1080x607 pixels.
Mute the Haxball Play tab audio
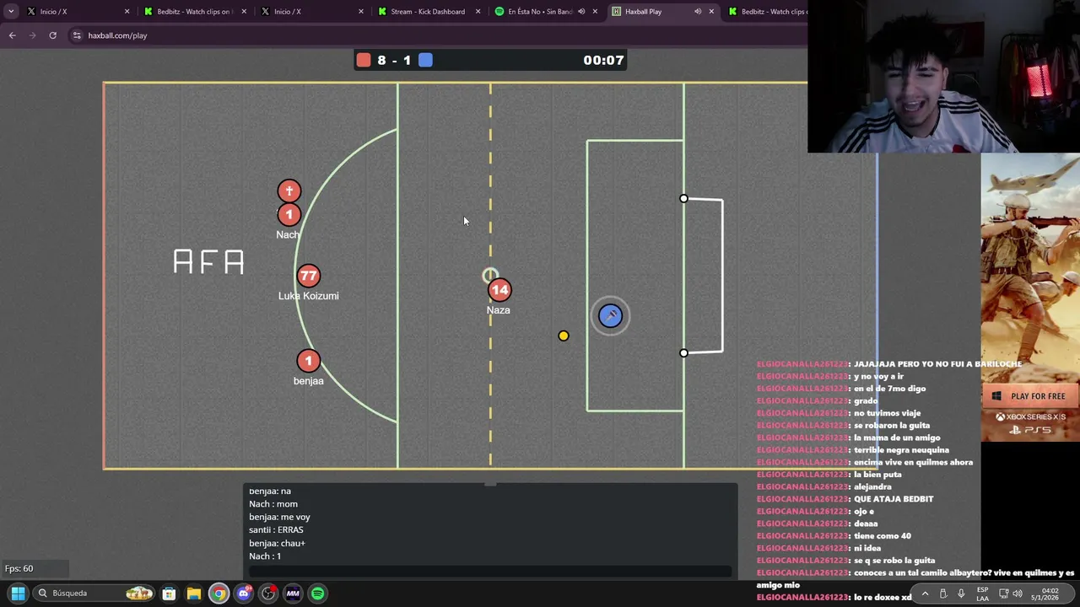tap(698, 11)
